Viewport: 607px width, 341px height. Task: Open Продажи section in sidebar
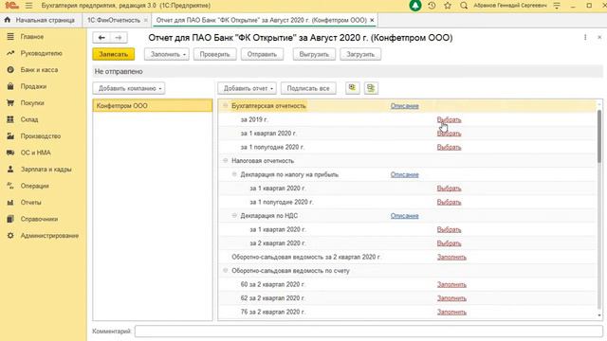(x=33, y=86)
